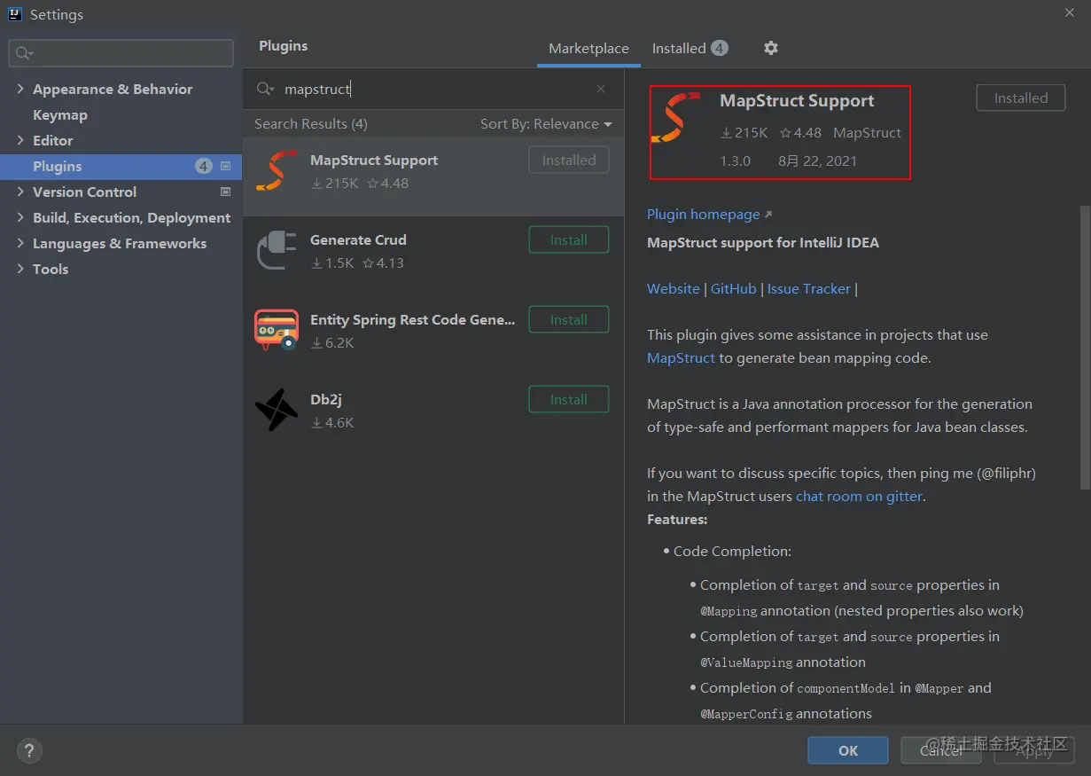Image resolution: width=1091 pixels, height=776 pixels.
Task: Click the MapStruct Support logo in results list
Action: coord(277,171)
